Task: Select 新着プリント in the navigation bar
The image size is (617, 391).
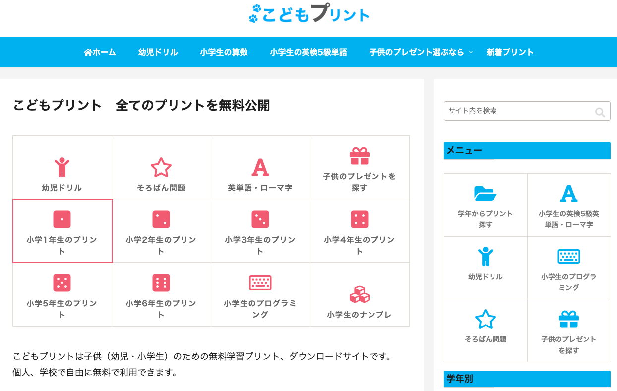Action: coord(510,52)
